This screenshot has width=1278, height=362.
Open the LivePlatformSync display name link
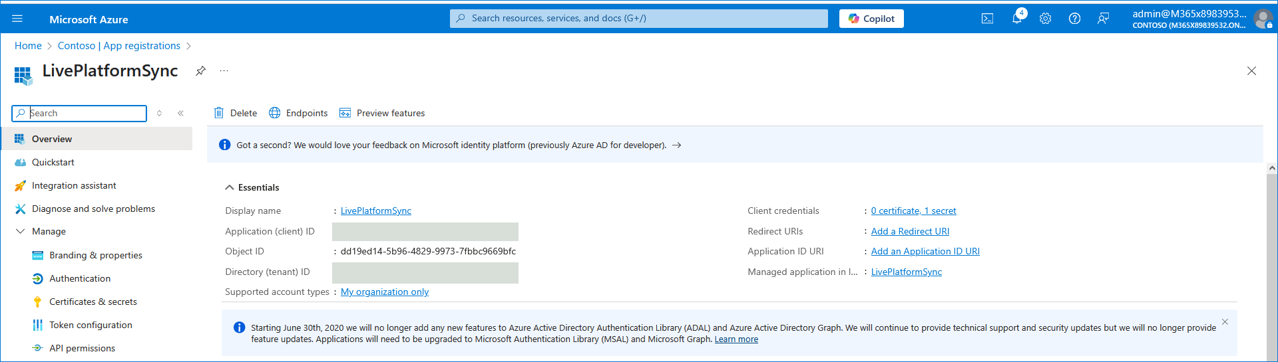tap(376, 211)
